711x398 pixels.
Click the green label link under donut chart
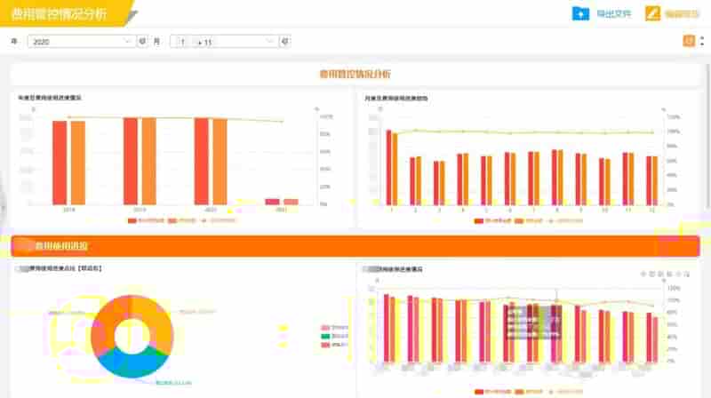coord(173,383)
